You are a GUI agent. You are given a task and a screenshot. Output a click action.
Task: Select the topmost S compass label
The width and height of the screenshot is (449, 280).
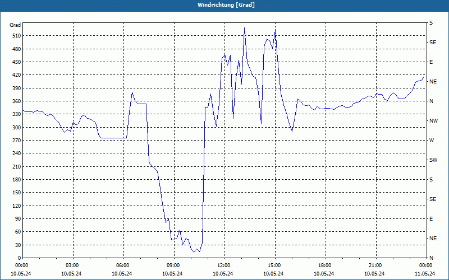[431, 23]
